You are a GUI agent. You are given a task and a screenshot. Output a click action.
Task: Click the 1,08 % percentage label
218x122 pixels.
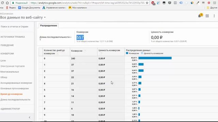(135, 108)
